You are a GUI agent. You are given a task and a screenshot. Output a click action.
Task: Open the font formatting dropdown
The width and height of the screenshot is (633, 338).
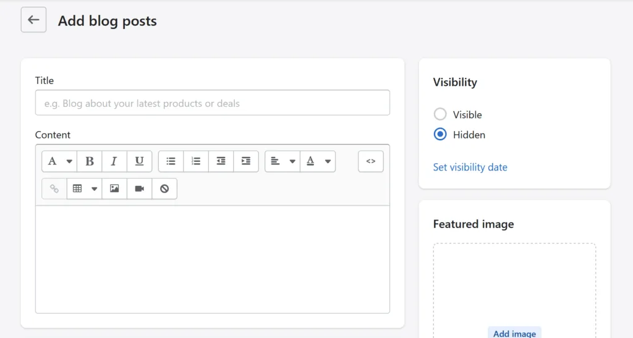[x=59, y=161]
